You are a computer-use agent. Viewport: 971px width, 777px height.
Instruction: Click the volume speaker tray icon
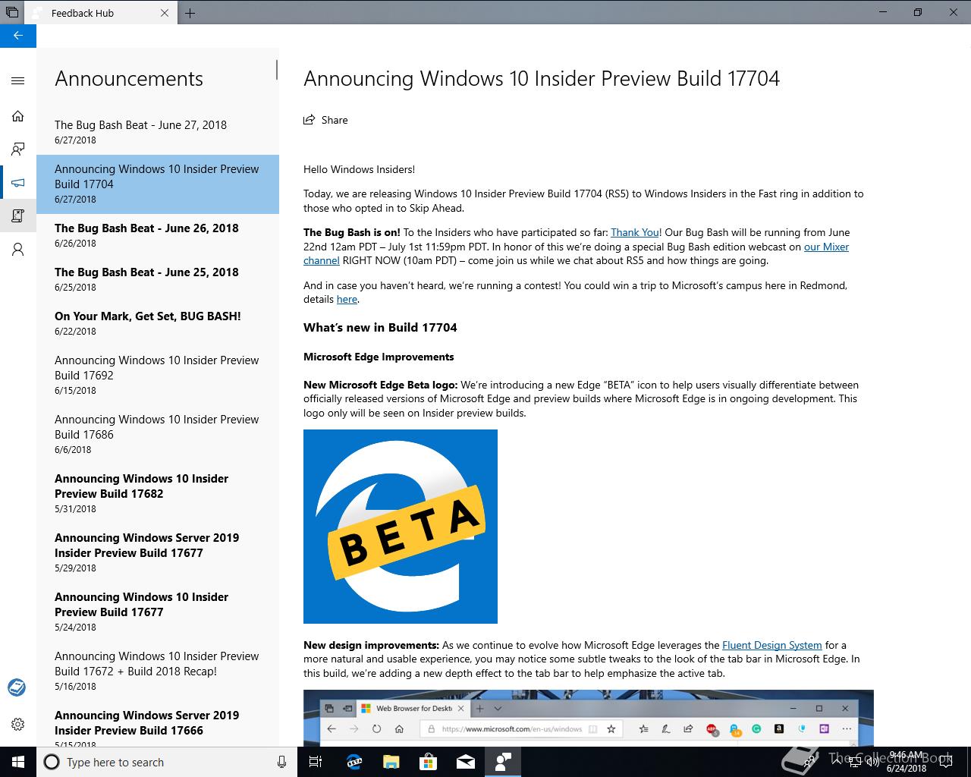click(873, 762)
